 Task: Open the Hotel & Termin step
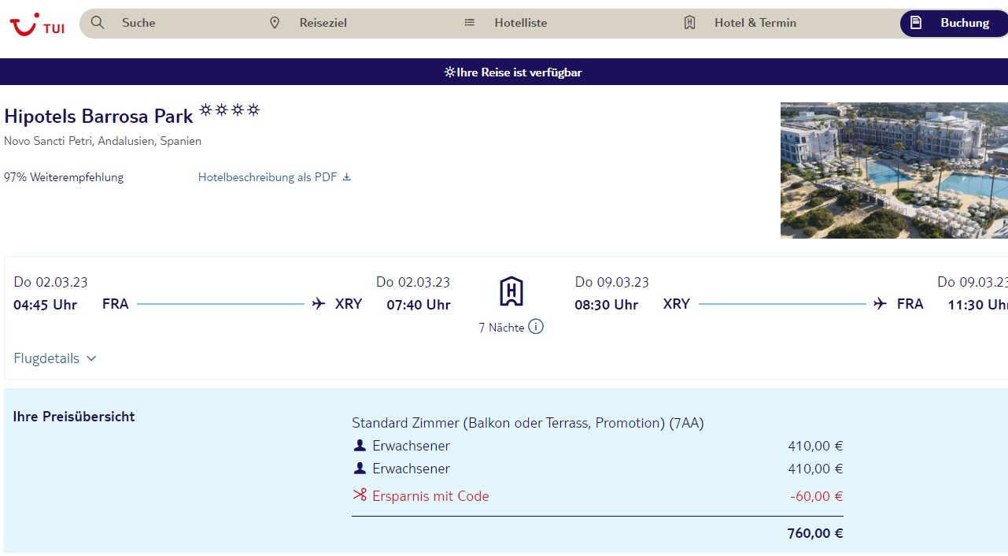(x=755, y=23)
